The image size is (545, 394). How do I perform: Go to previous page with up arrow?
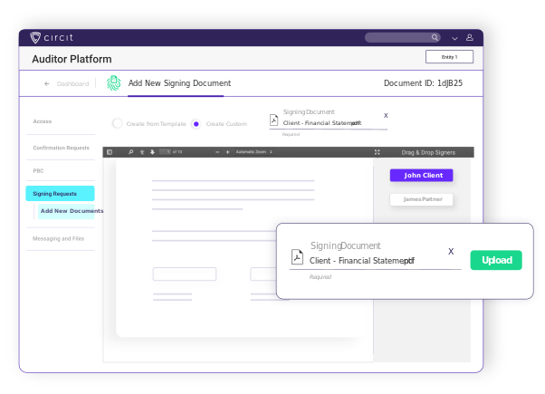click(141, 152)
